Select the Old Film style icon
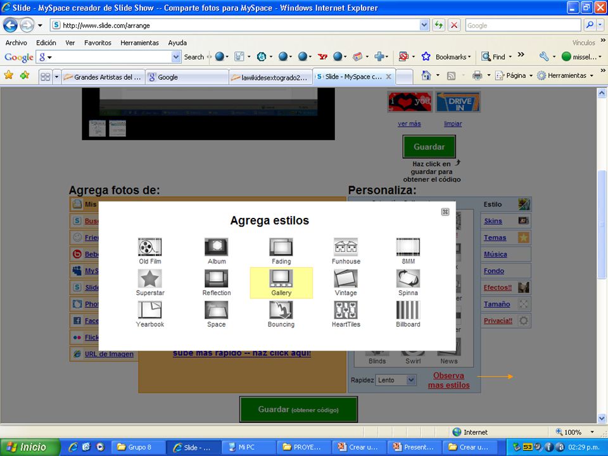The width and height of the screenshot is (608, 456). pos(149,246)
